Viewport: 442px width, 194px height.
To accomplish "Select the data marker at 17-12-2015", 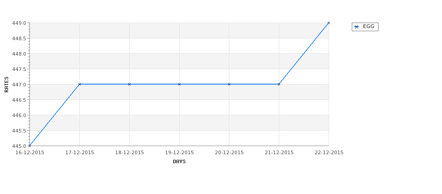I will tap(79, 85).
